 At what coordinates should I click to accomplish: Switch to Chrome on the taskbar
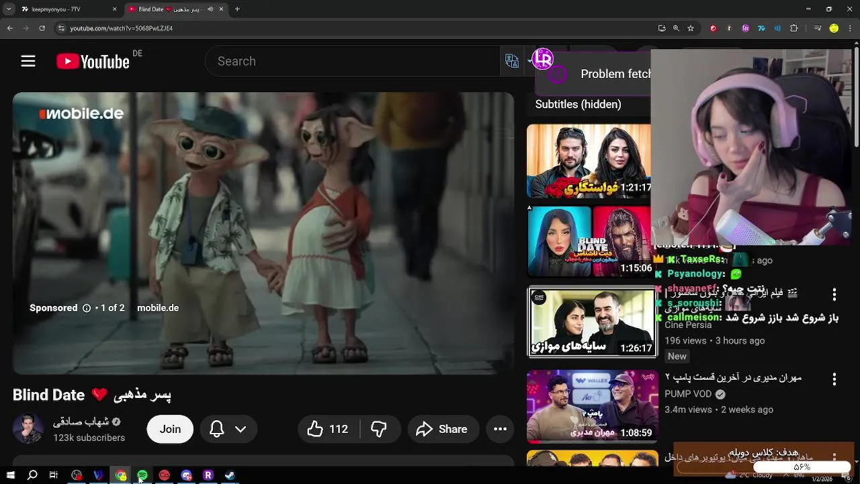click(x=121, y=475)
